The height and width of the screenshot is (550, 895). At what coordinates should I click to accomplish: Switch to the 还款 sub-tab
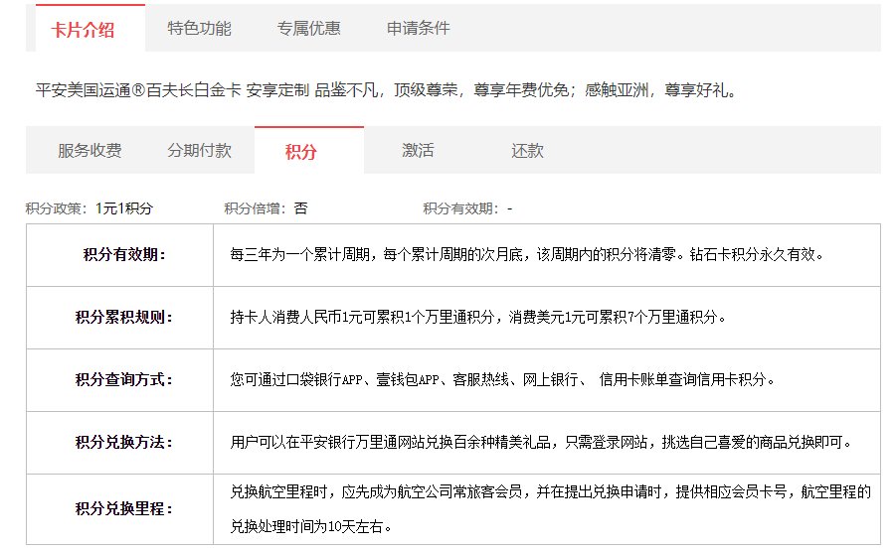point(527,151)
